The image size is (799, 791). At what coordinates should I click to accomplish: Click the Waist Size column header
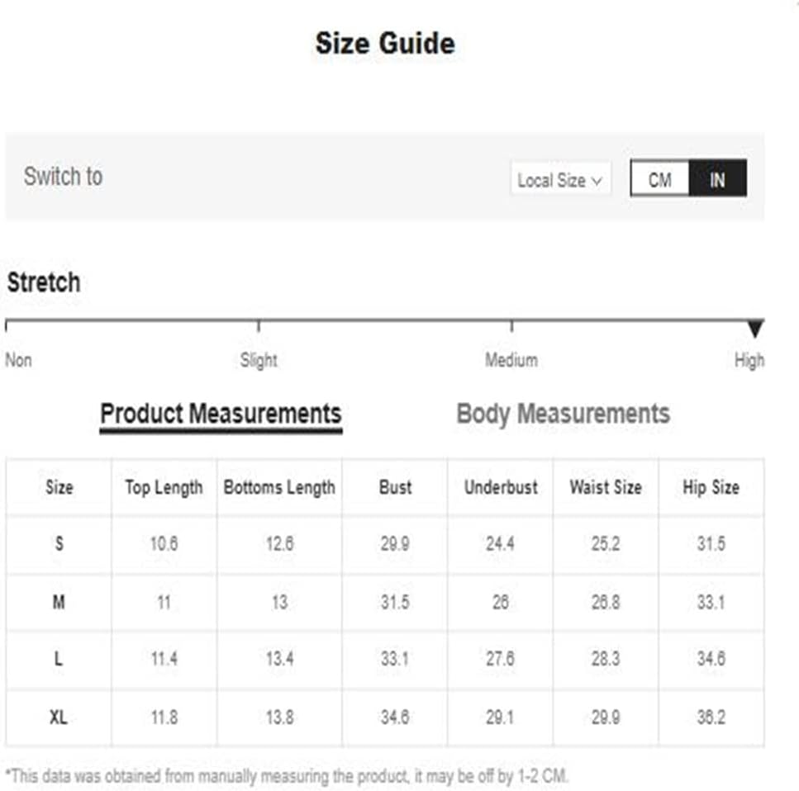(x=606, y=487)
